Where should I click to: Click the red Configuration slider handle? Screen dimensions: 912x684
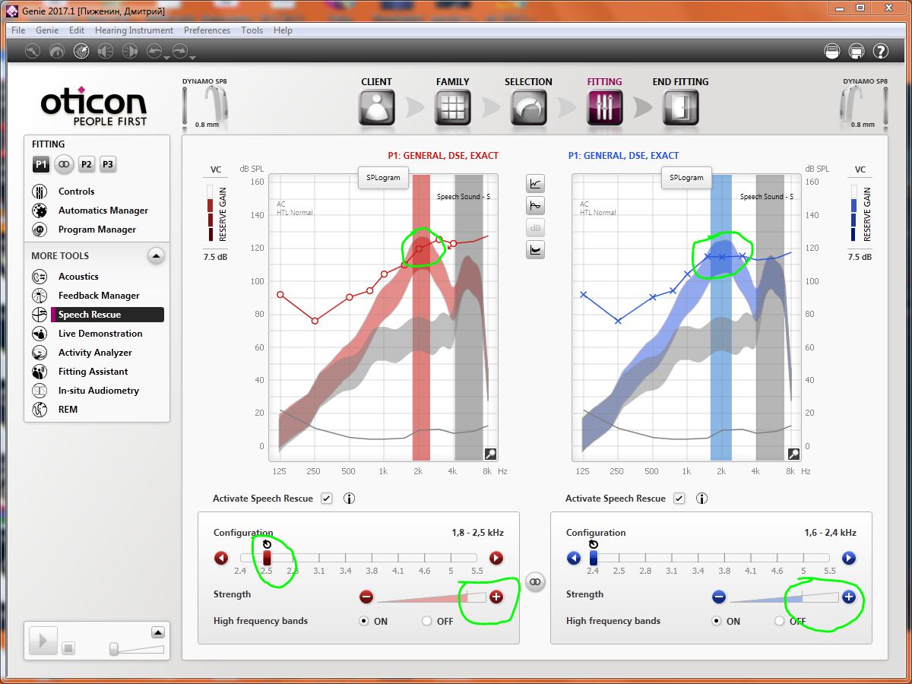(267, 558)
